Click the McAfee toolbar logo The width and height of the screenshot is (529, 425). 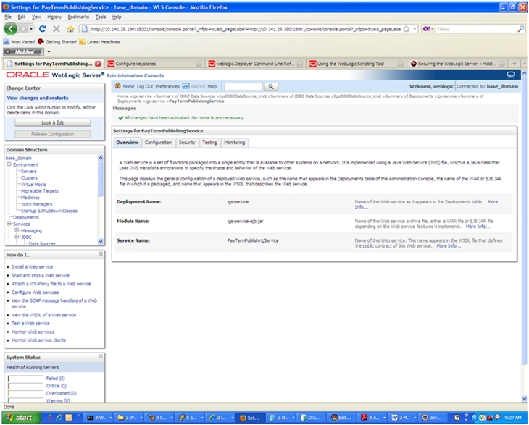[x=24, y=52]
